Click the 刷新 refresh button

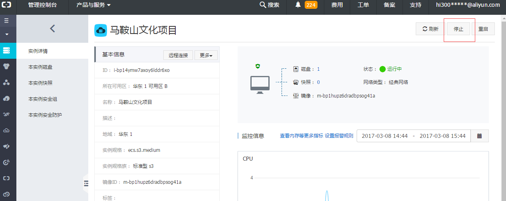pyautogui.click(x=430, y=29)
